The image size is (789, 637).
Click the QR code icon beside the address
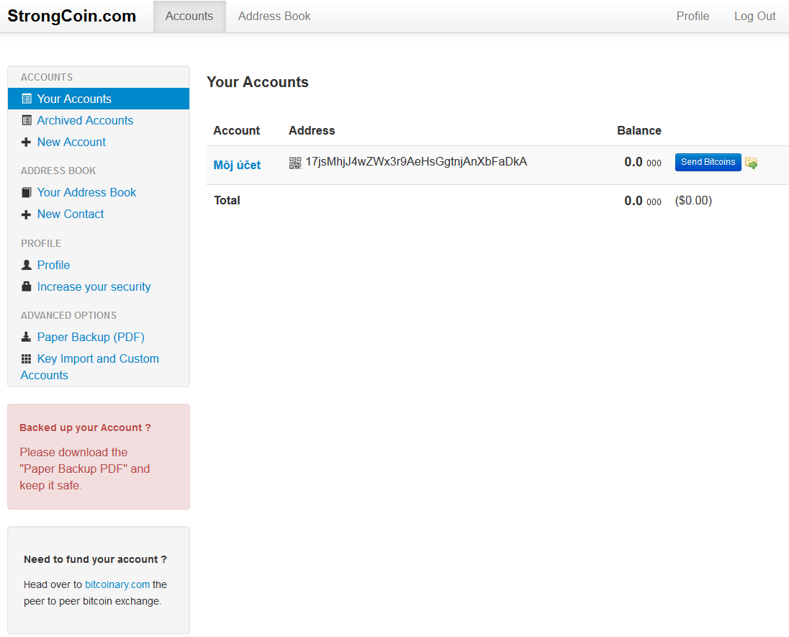(295, 163)
